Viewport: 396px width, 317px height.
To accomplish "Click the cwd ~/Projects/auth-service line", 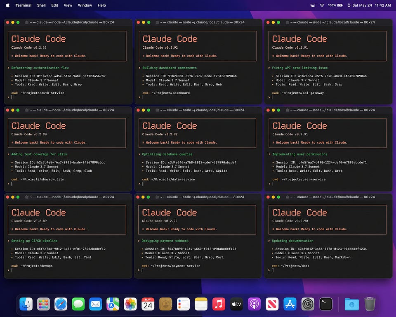I will [x=38, y=93].
